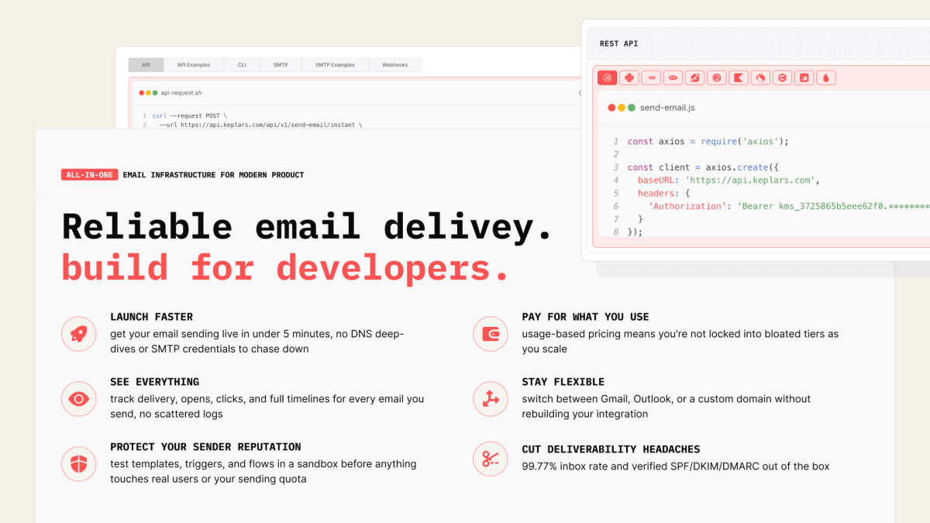This screenshot has width=930, height=523.
Task: Click the send-email.js file name
Action: click(x=667, y=108)
